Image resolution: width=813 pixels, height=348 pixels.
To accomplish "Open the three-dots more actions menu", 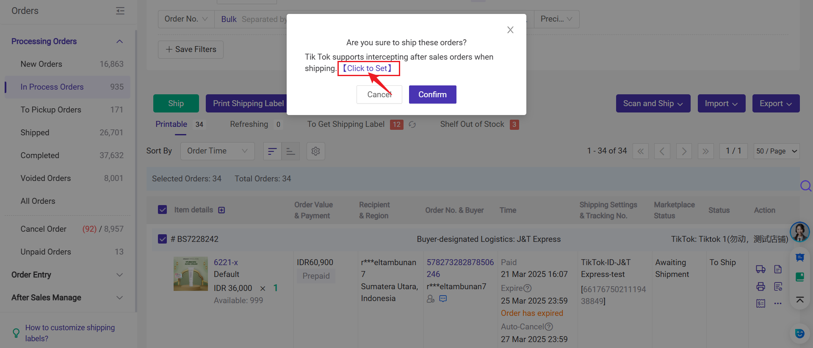I will (x=778, y=304).
